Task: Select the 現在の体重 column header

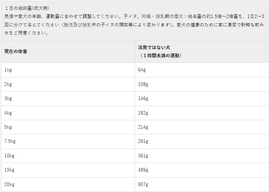Action: [x=16, y=51]
